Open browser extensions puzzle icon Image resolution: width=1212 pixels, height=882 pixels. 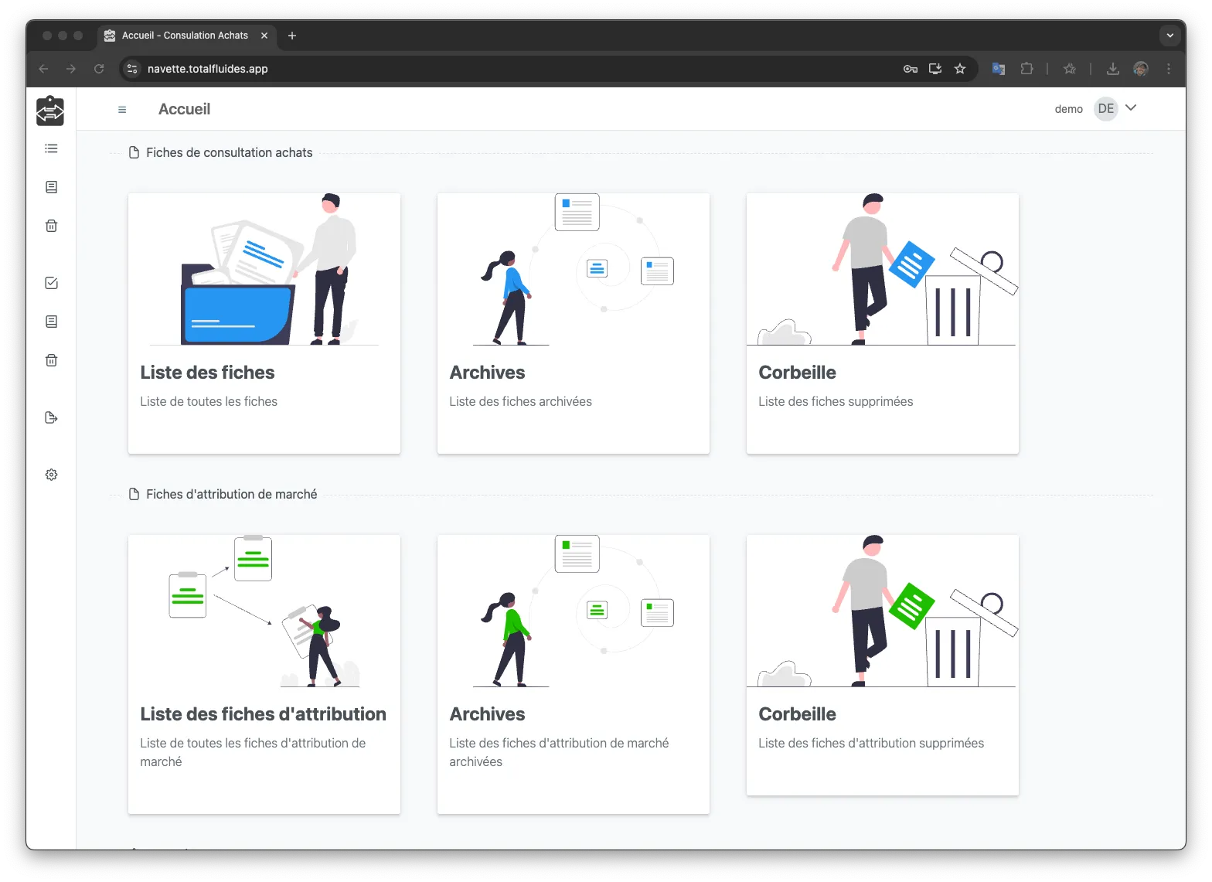coord(1026,69)
